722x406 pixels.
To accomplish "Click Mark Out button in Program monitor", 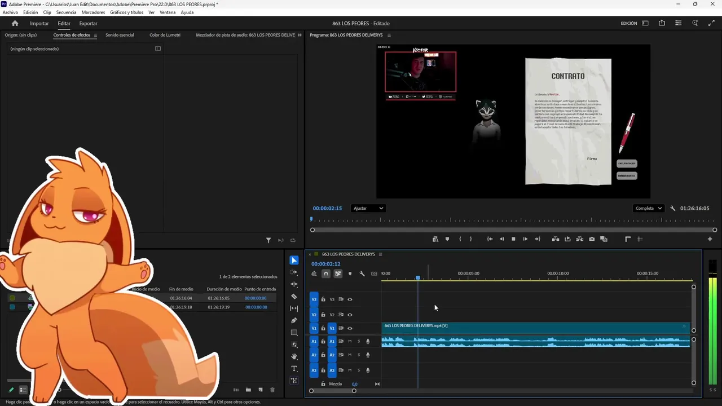I will click(x=471, y=239).
